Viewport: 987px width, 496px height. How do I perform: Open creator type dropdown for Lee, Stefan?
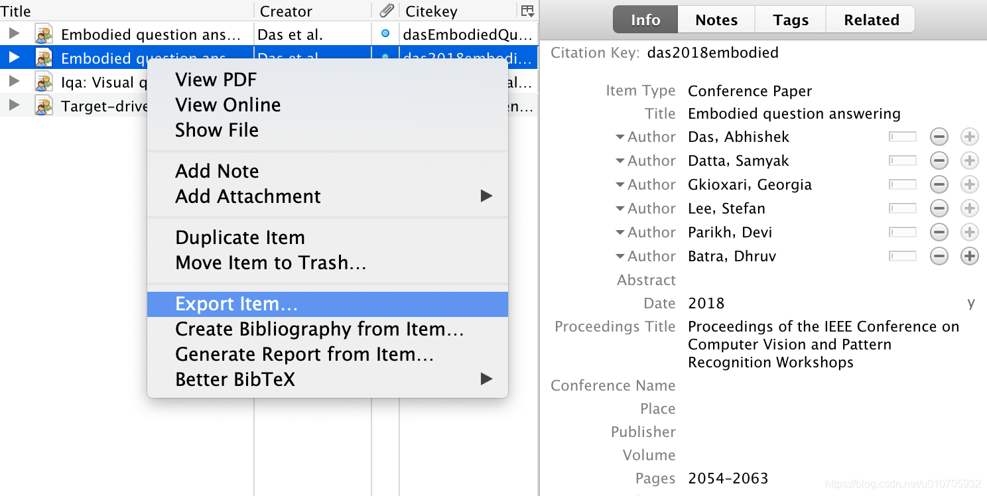[645, 208]
